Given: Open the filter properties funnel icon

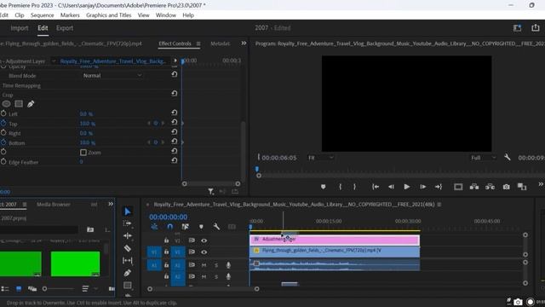Looking at the screenshot, I should 210,191.
